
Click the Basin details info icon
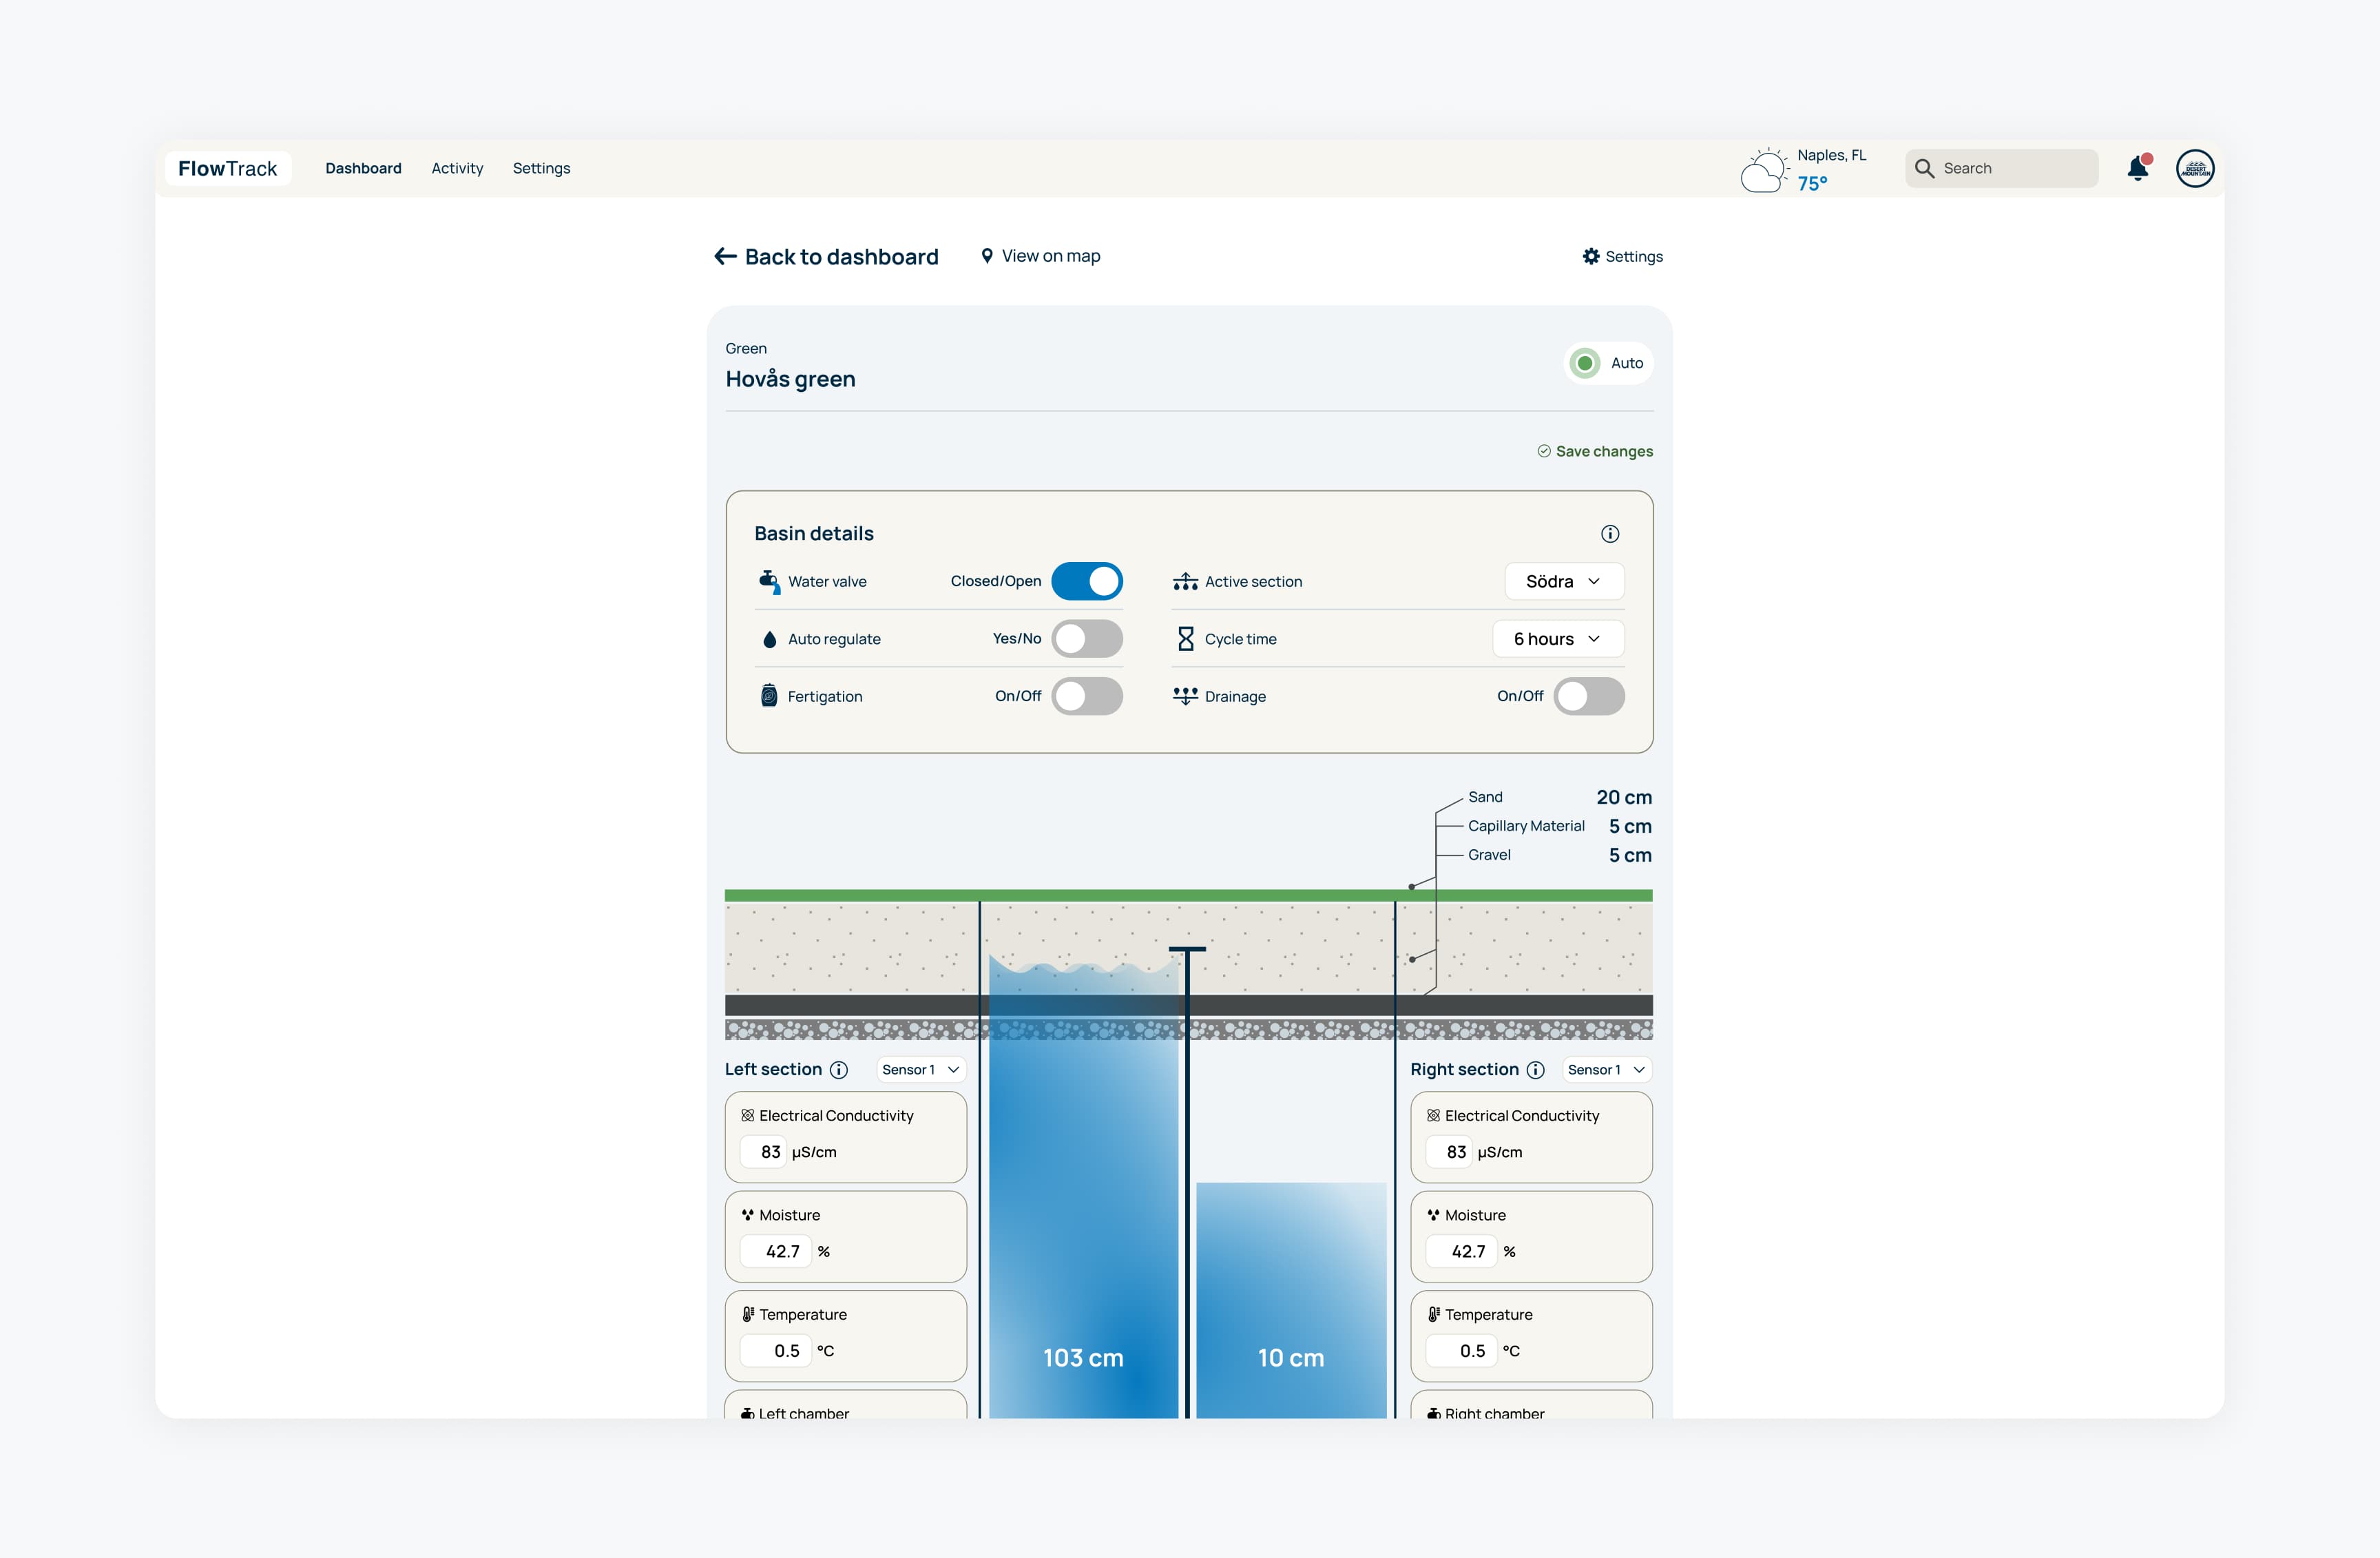click(x=1610, y=533)
